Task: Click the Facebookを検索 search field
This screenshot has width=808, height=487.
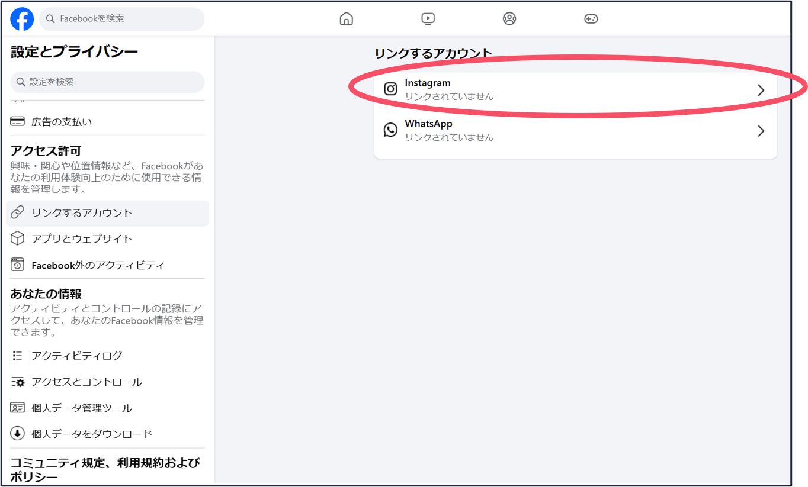Action: pyautogui.click(x=127, y=19)
